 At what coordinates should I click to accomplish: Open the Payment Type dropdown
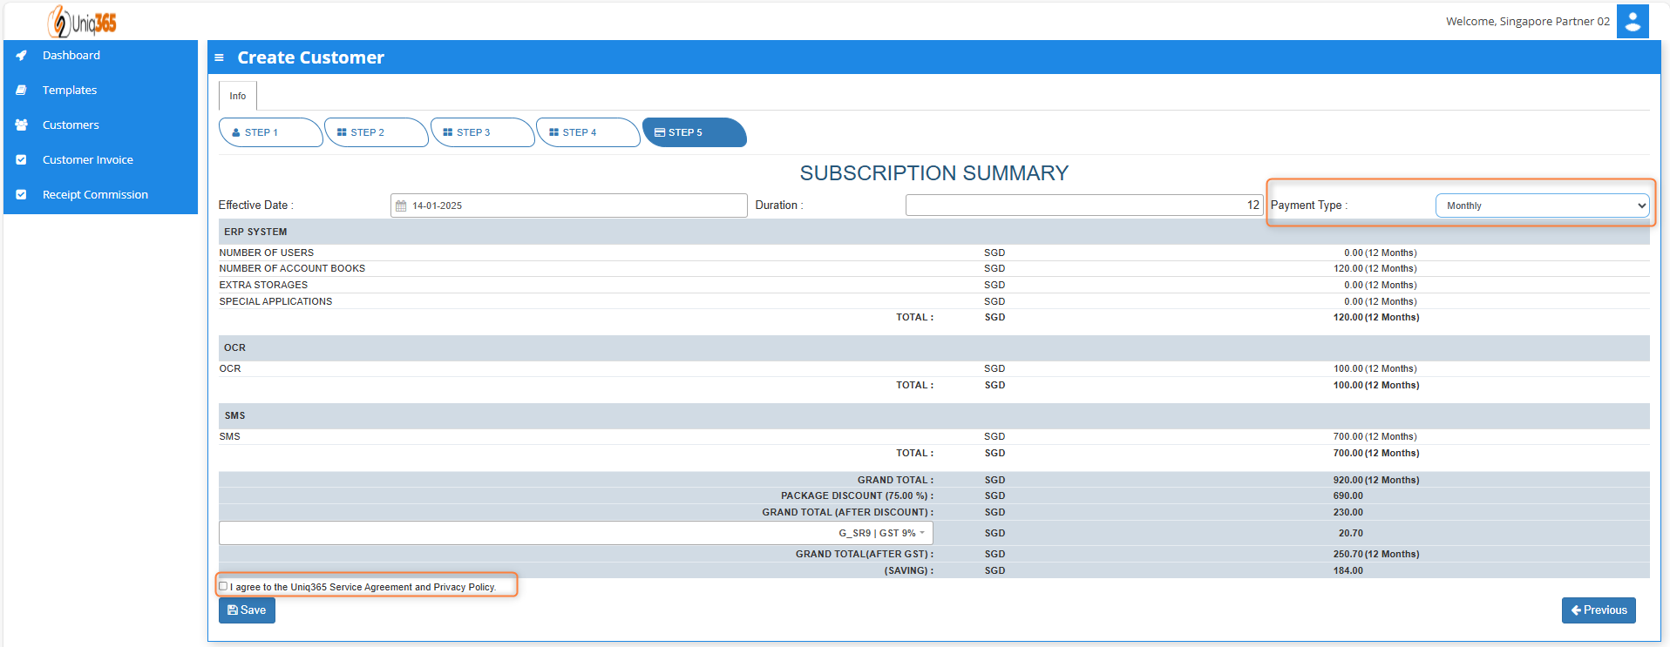pos(1541,206)
